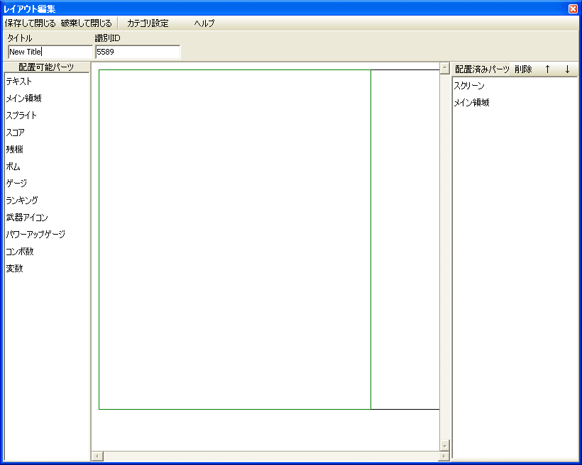Move placed part up with ↑ arrow
Screen dimensions: 582x465
547,69
